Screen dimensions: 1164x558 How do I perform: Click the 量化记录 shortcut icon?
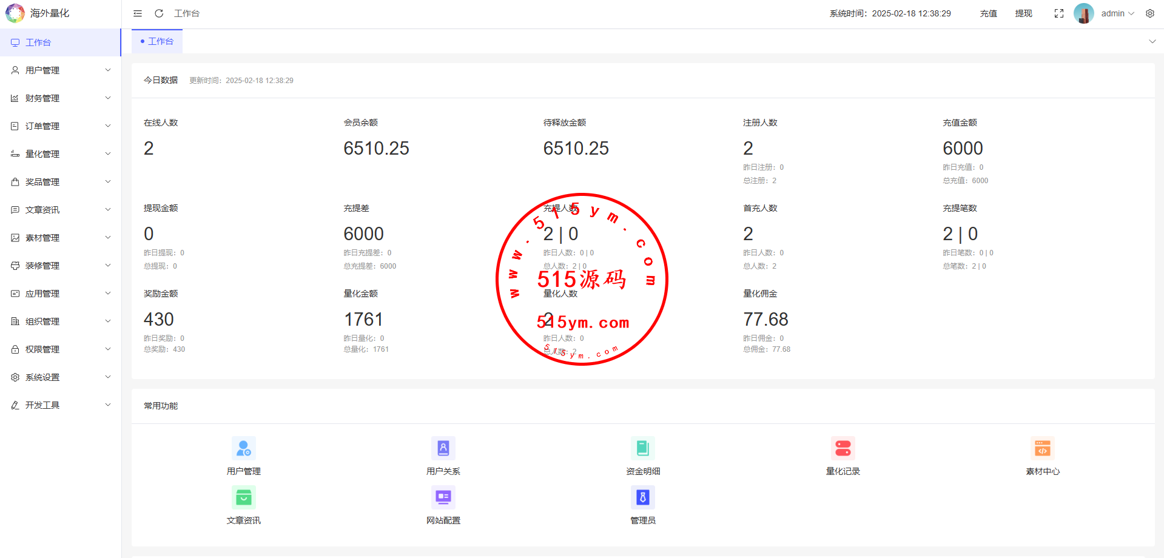pyautogui.click(x=843, y=449)
